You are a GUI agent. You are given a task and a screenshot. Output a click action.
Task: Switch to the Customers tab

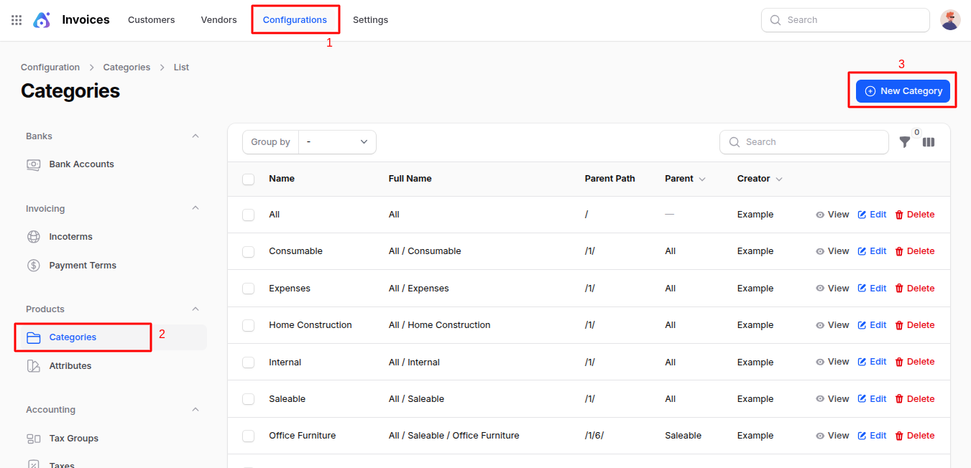[x=151, y=20]
